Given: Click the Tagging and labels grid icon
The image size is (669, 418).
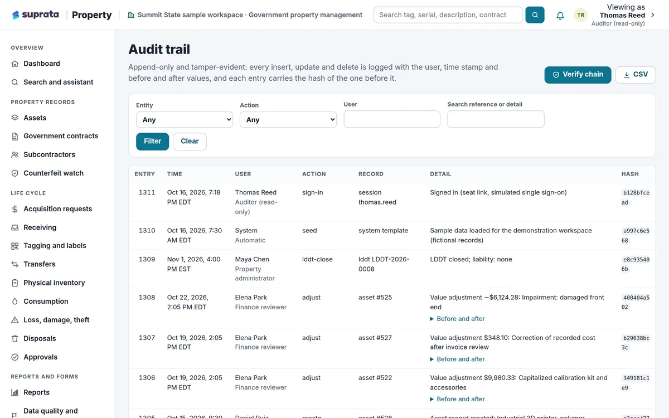Looking at the screenshot, I should (15, 246).
